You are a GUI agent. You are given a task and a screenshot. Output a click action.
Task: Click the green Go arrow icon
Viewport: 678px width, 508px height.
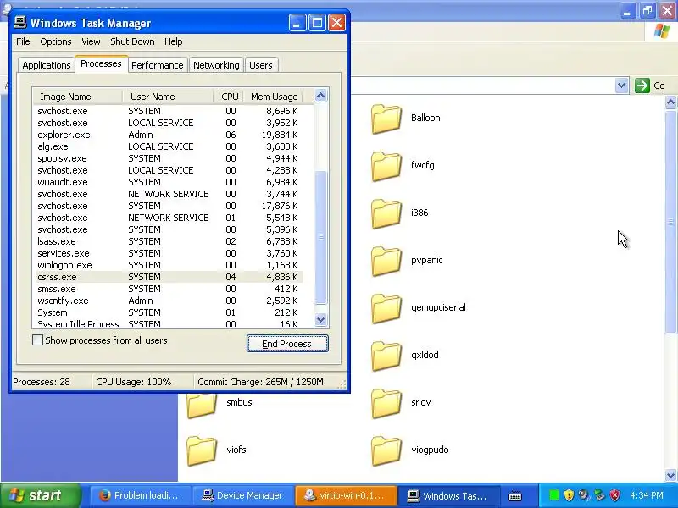[642, 86]
